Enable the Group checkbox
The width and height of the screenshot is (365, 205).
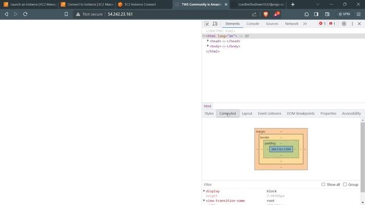tap(344, 184)
